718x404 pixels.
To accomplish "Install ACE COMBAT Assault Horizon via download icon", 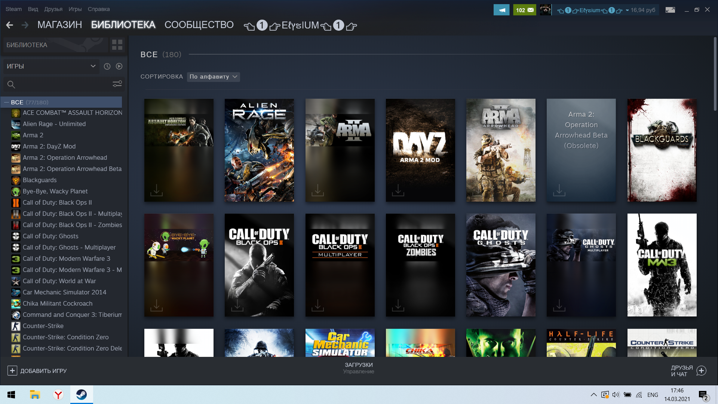I will [x=156, y=190].
